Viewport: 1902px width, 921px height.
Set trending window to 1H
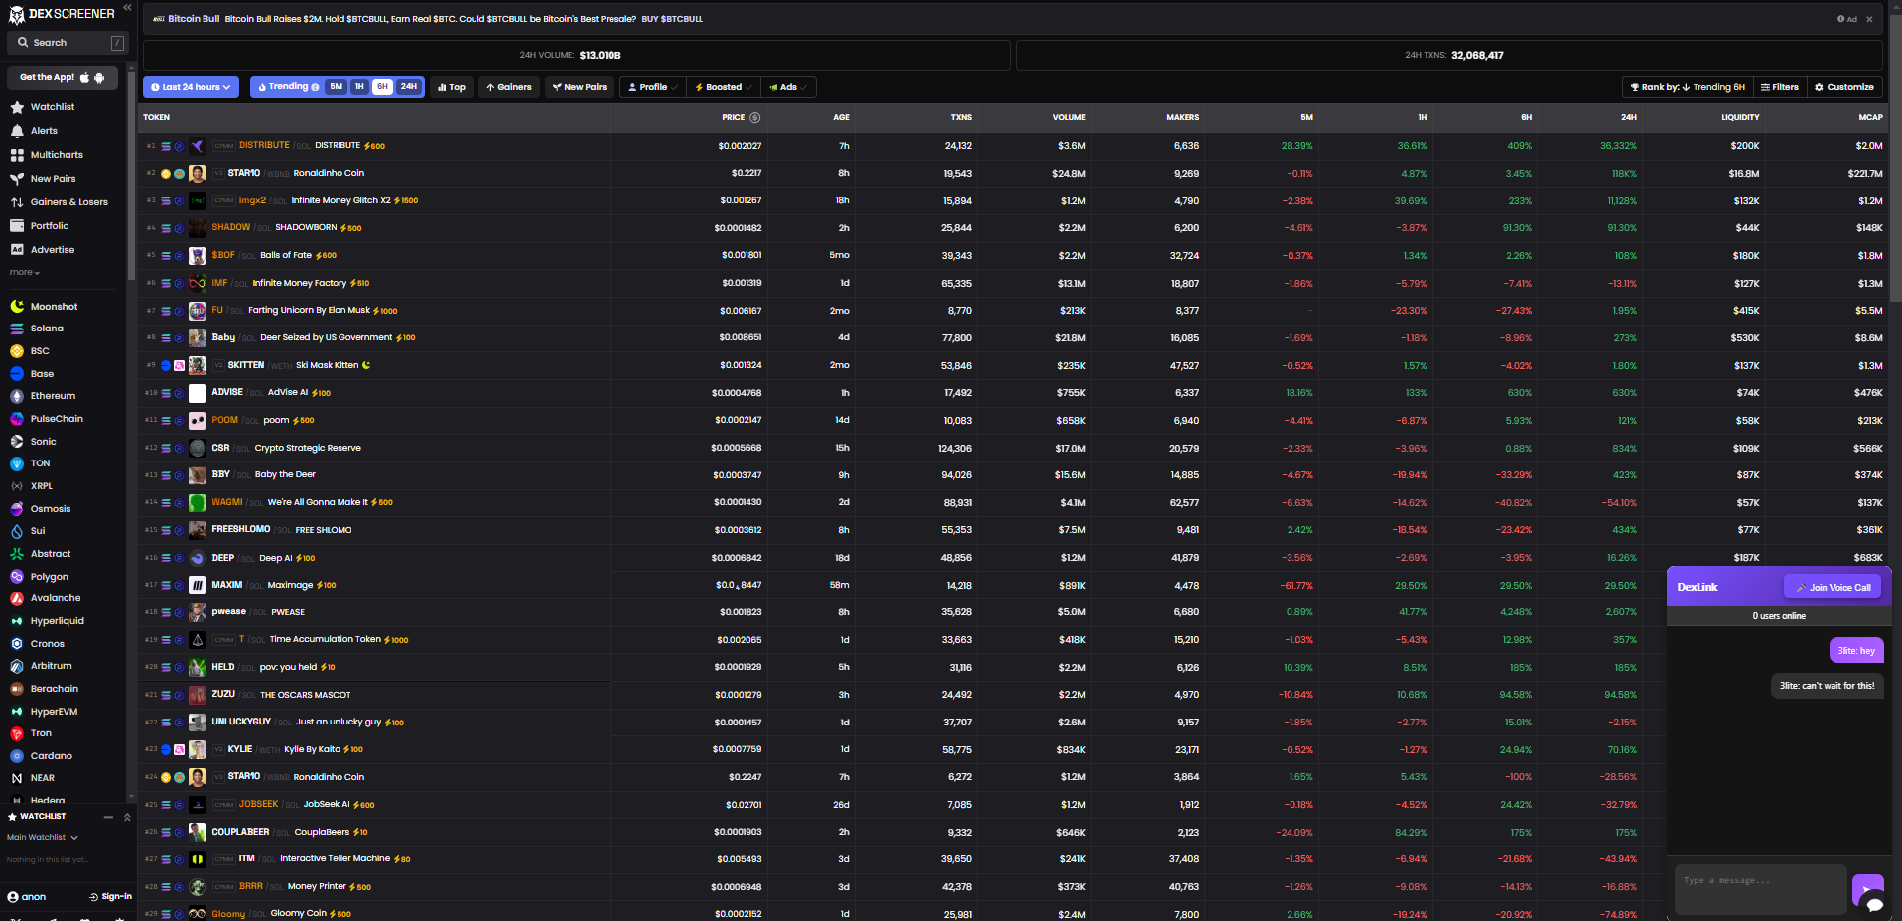coord(359,87)
